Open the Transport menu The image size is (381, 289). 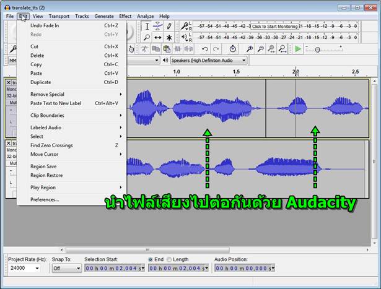(59, 16)
